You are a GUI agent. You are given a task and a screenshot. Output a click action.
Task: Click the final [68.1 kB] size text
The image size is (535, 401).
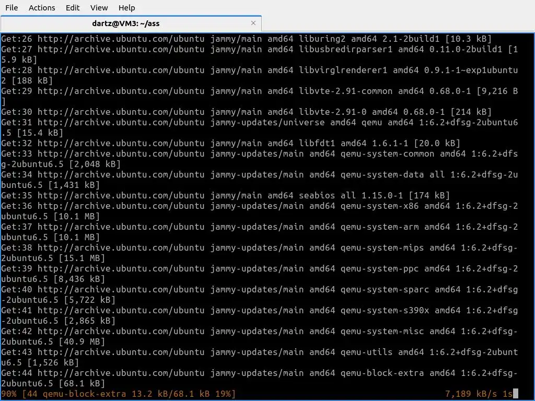tap(82, 383)
